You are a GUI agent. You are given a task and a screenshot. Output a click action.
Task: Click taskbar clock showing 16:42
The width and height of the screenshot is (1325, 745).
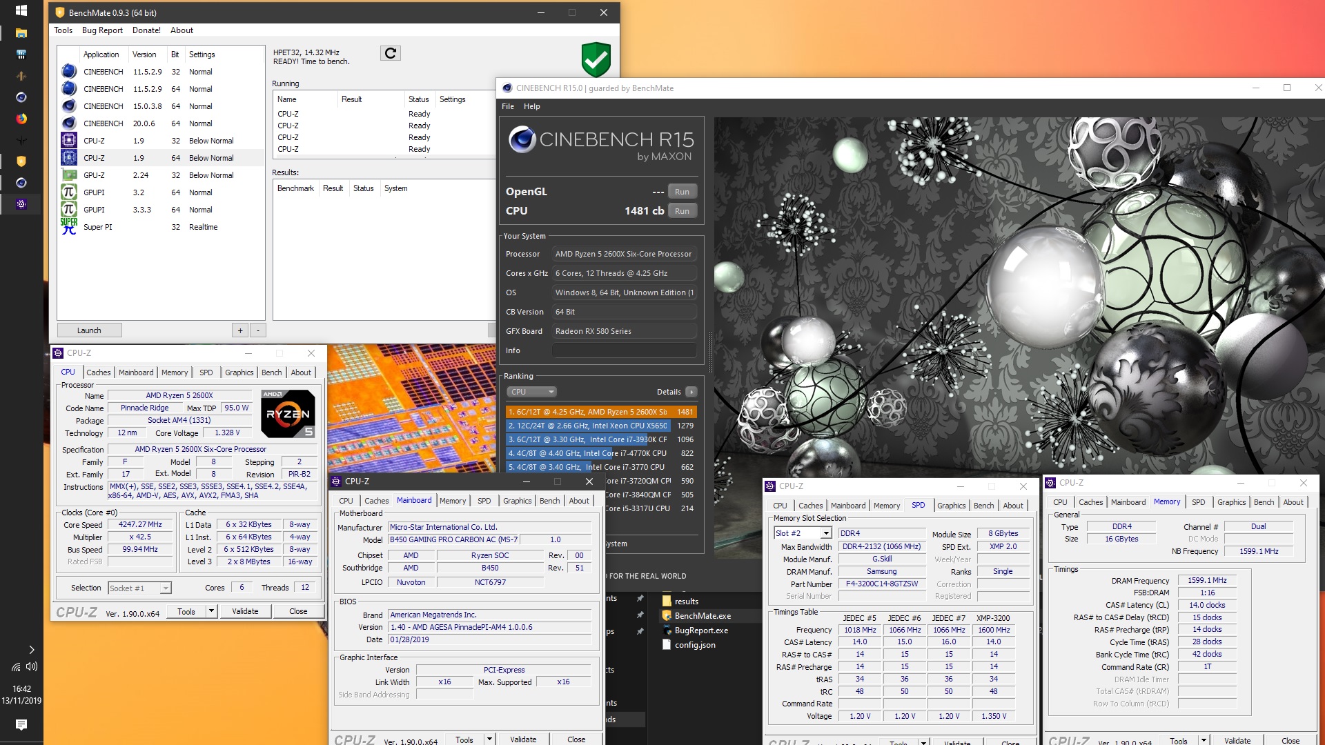click(21, 688)
